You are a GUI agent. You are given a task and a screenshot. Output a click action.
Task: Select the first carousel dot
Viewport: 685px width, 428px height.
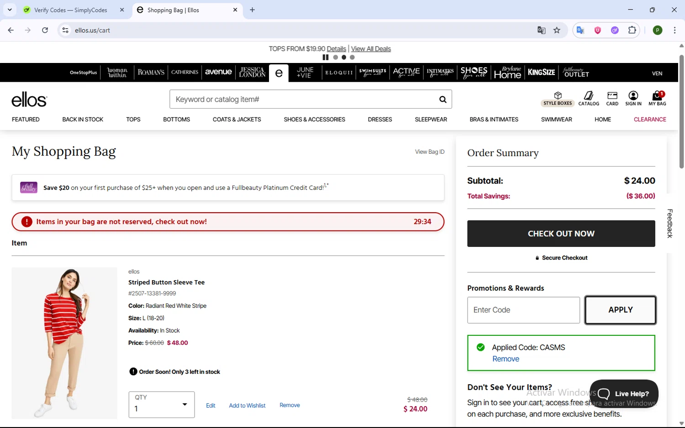click(336, 57)
